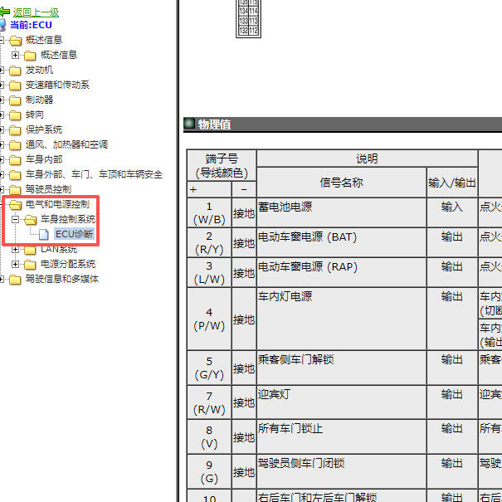Open the 发动机 tree item

(39, 70)
